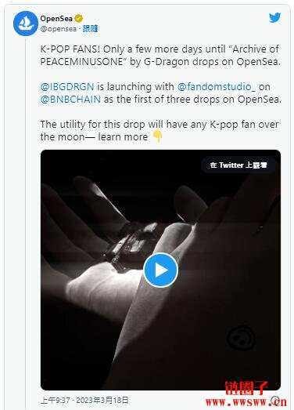The width and height of the screenshot is (294, 410).
Task: Click the info icon beside the timestamp
Action: (274, 400)
